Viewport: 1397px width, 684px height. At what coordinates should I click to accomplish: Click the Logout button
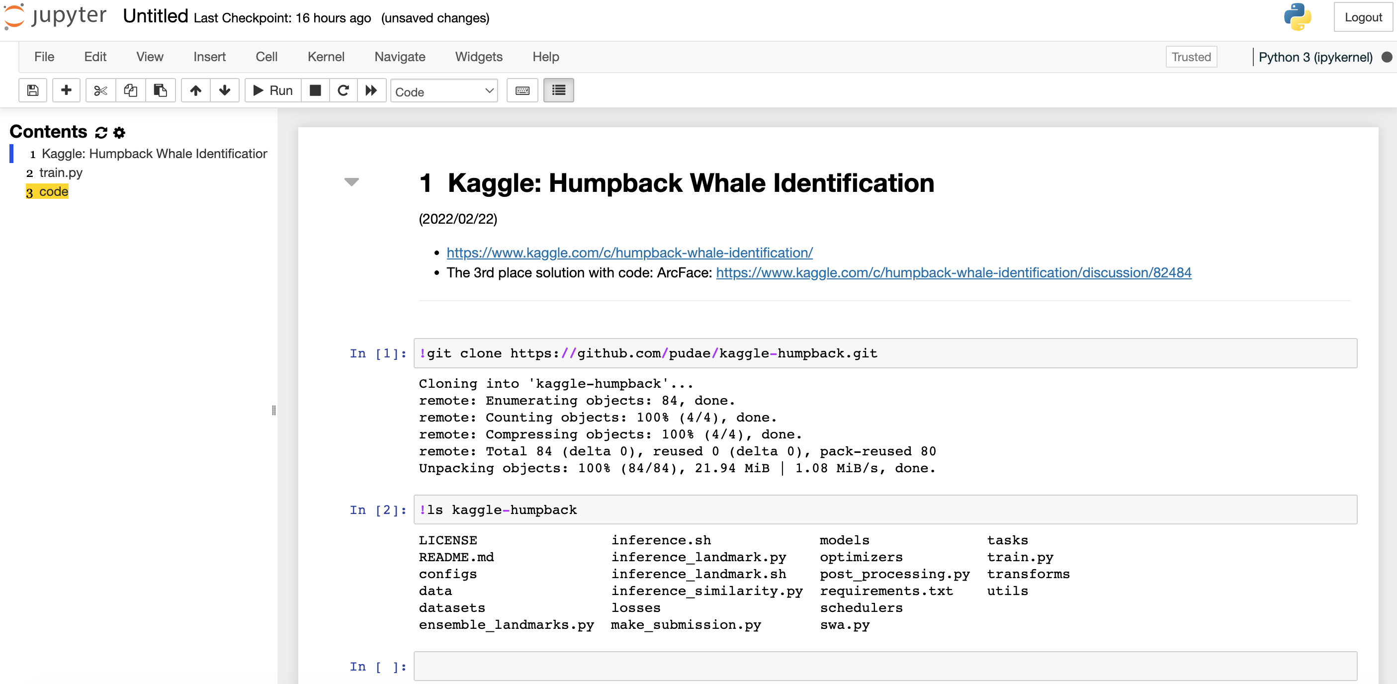tap(1363, 17)
